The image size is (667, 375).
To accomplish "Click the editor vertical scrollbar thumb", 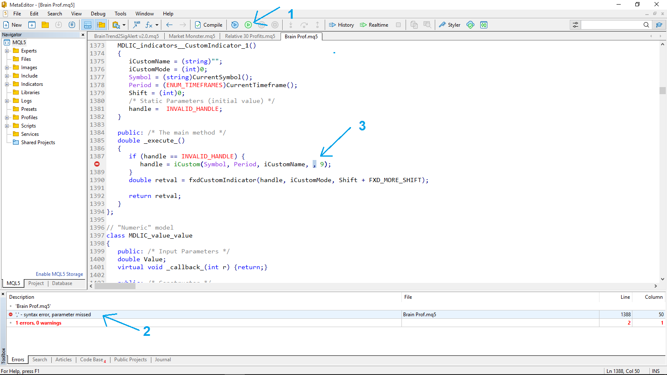I will pyautogui.click(x=662, y=90).
